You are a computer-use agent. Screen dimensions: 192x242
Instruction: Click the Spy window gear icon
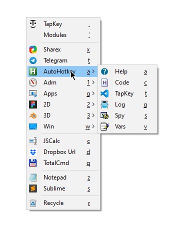pos(104,115)
